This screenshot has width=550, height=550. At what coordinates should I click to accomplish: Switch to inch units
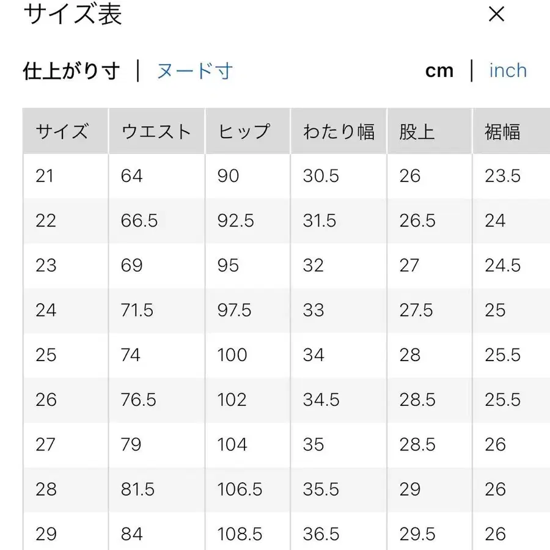[x=507, y=71]
